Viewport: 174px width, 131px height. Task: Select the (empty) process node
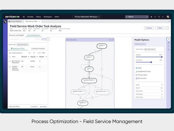pos(89,58)
